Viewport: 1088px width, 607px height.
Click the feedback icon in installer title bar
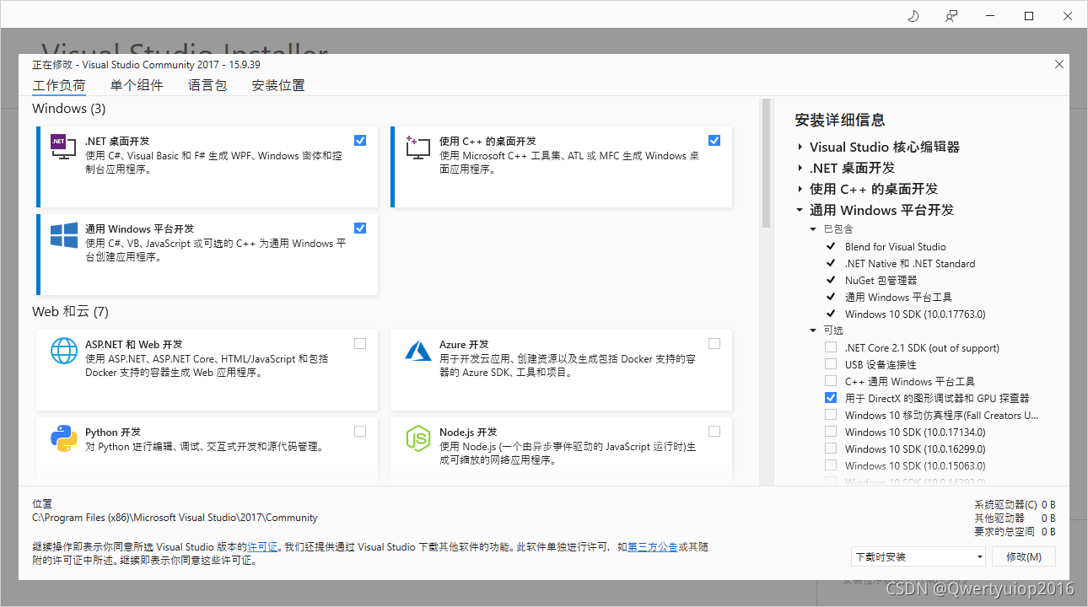point(951,16)
